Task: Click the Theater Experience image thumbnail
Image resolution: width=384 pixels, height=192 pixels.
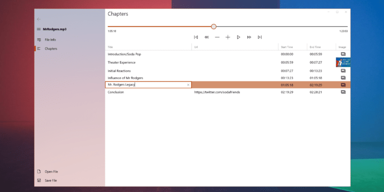Action: tap(343, 62)
